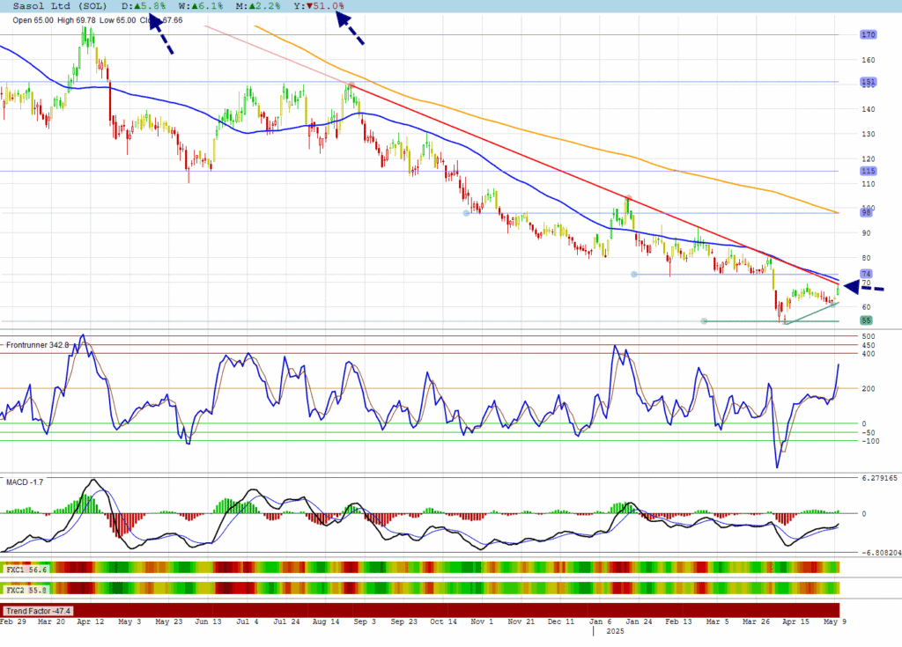This screenshot has height=647, width=902.
Task: Select the weekly change W: 6.1% value
Action: pyautogui.click(x=201, y=6)
